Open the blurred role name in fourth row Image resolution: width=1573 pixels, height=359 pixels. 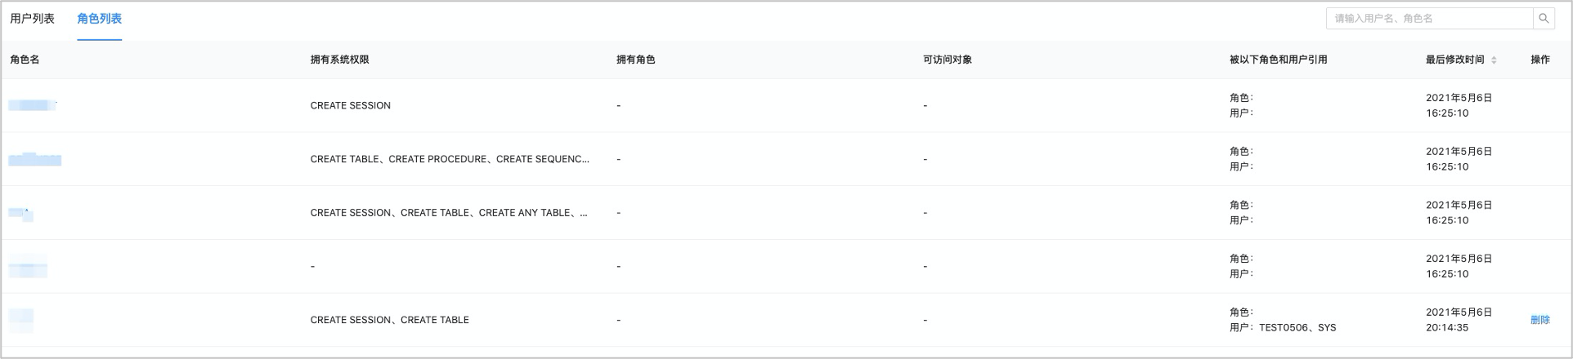click(x=28, y=266)
